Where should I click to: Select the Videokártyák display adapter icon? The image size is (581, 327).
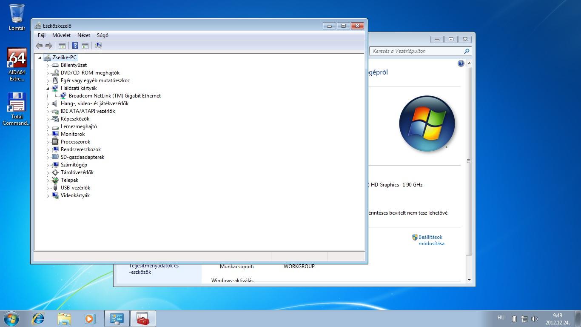pos(55,195)
